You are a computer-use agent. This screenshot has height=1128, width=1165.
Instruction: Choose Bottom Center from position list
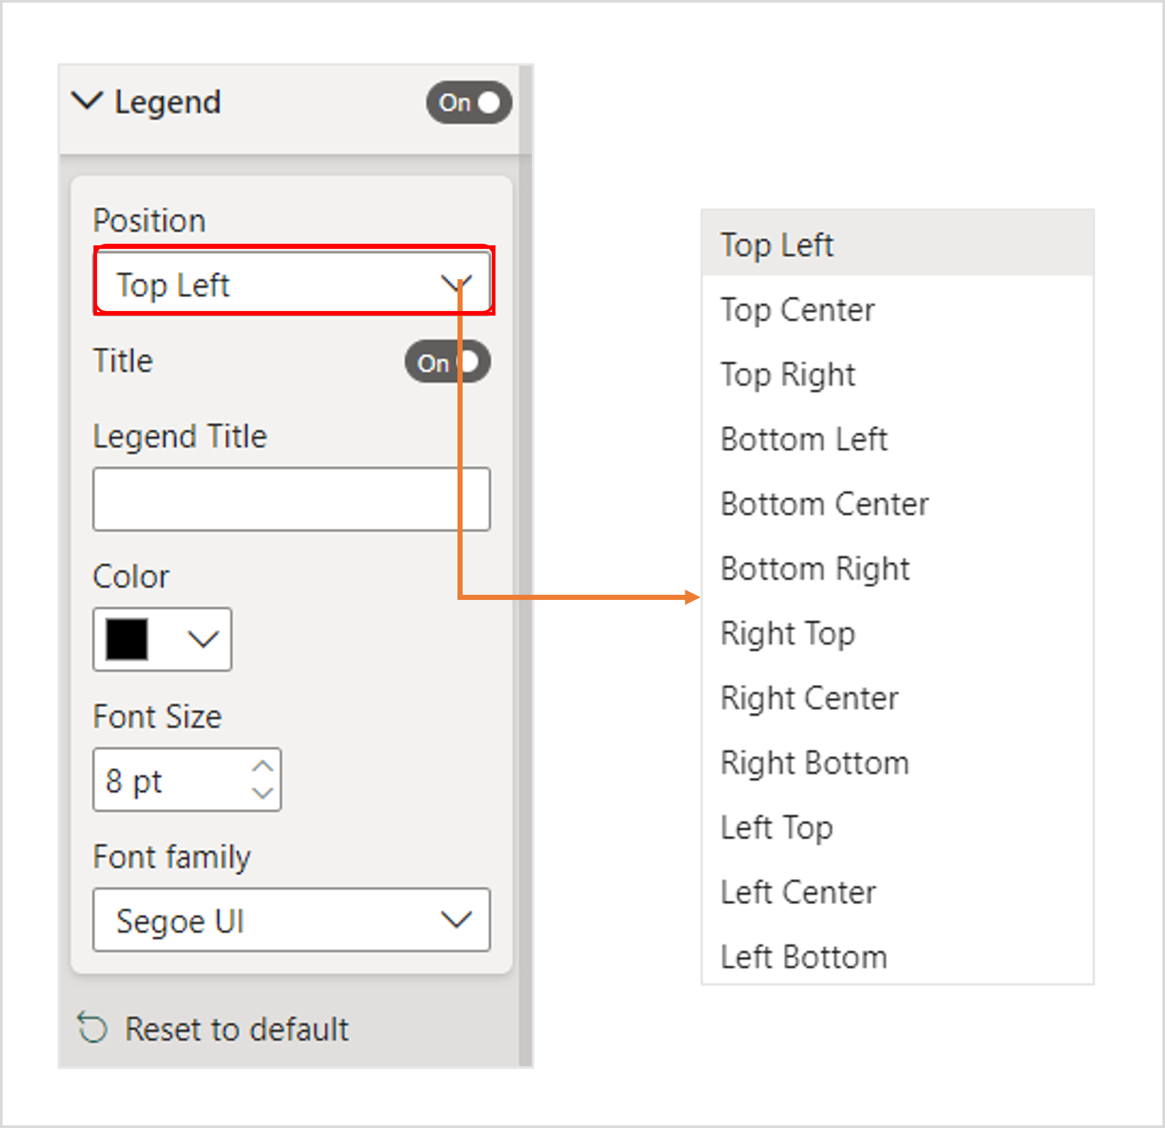(x=824, y=504)
